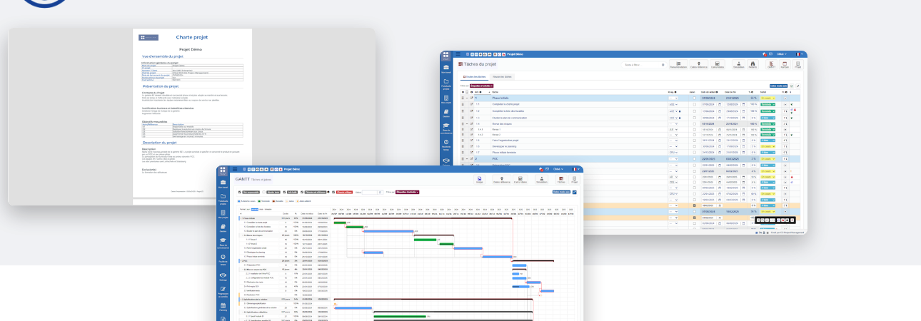Open the task Etudier le plan de communication
The width and height of the screenshot is (921, 321).
[x=510, y=118]
